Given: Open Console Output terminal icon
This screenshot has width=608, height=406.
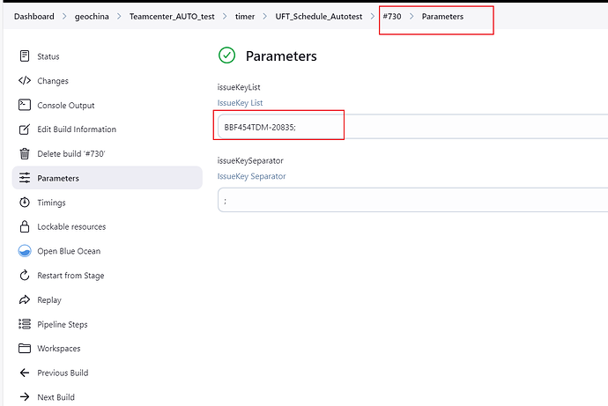Looking at the screenshot, I should tap(25, 106).
